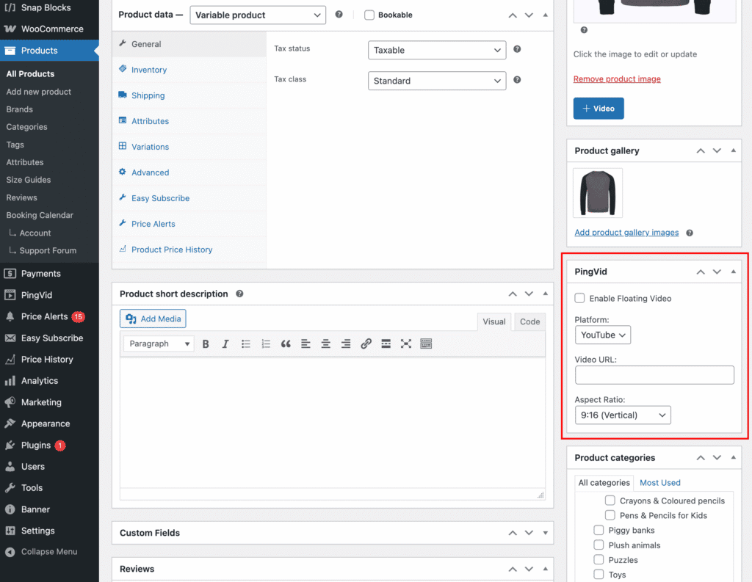The width and height of the screenshot is (752, 582).
Task: Click the insert link icon
Action: [x=366, y=343]
